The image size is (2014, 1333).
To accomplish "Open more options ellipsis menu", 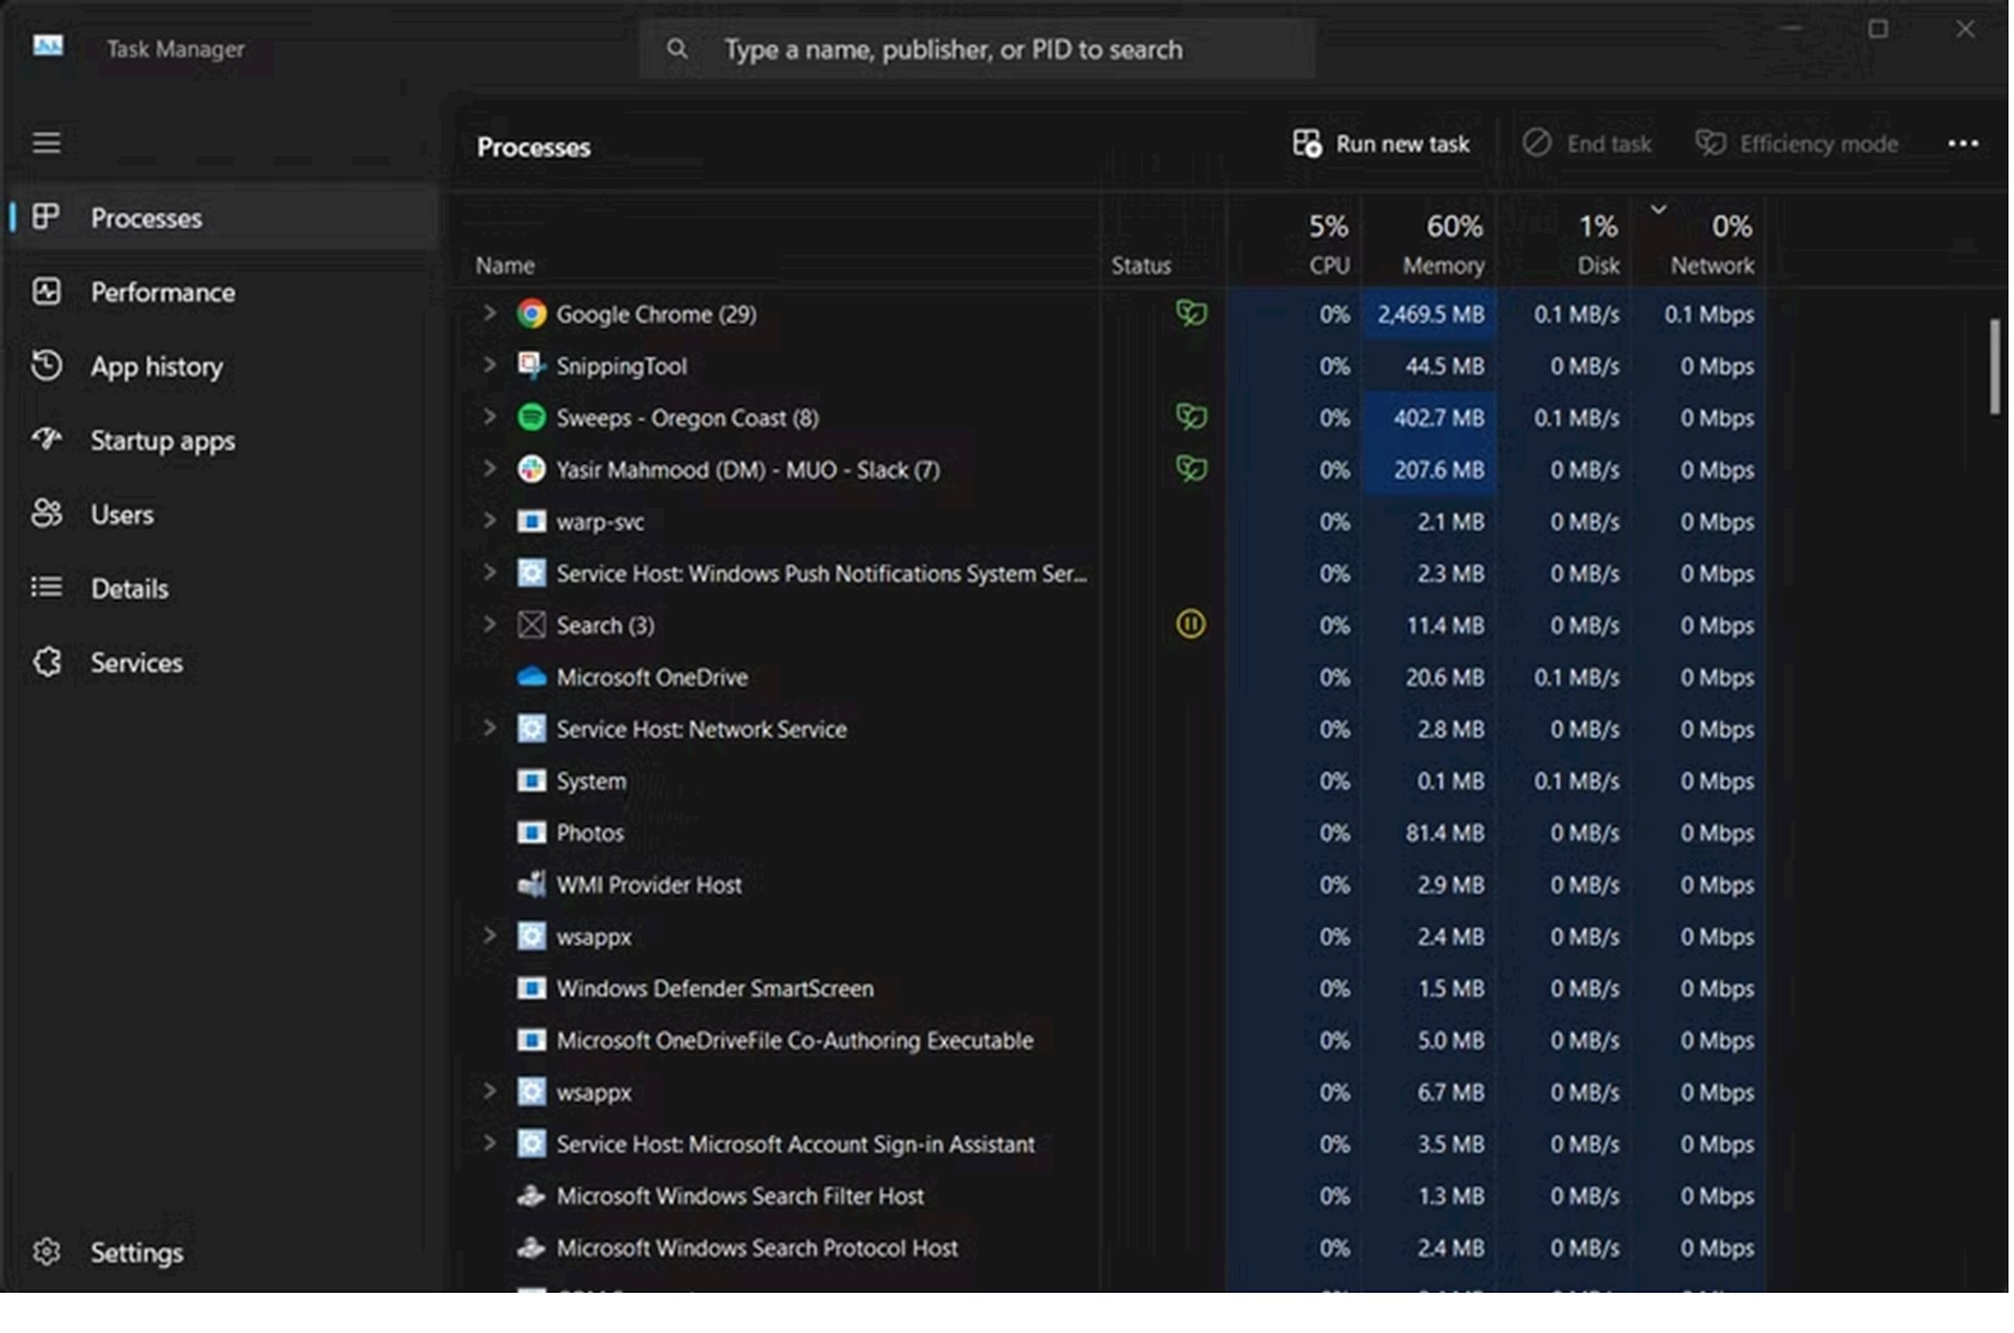I will 1964,143.
